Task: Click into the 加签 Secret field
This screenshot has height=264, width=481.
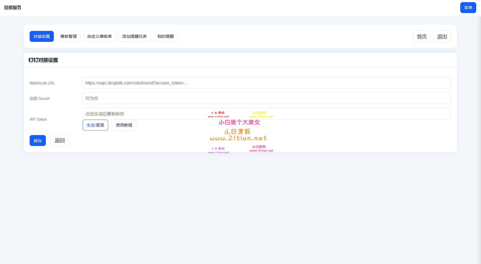Action: [266, 98]
